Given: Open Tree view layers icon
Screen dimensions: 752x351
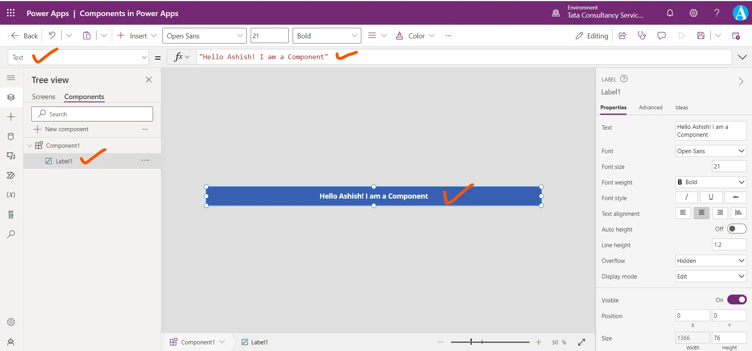Looking at the screenshot, I should point(11,97).
